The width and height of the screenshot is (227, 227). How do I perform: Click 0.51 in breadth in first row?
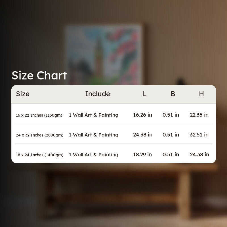click(x=171, y=115)
